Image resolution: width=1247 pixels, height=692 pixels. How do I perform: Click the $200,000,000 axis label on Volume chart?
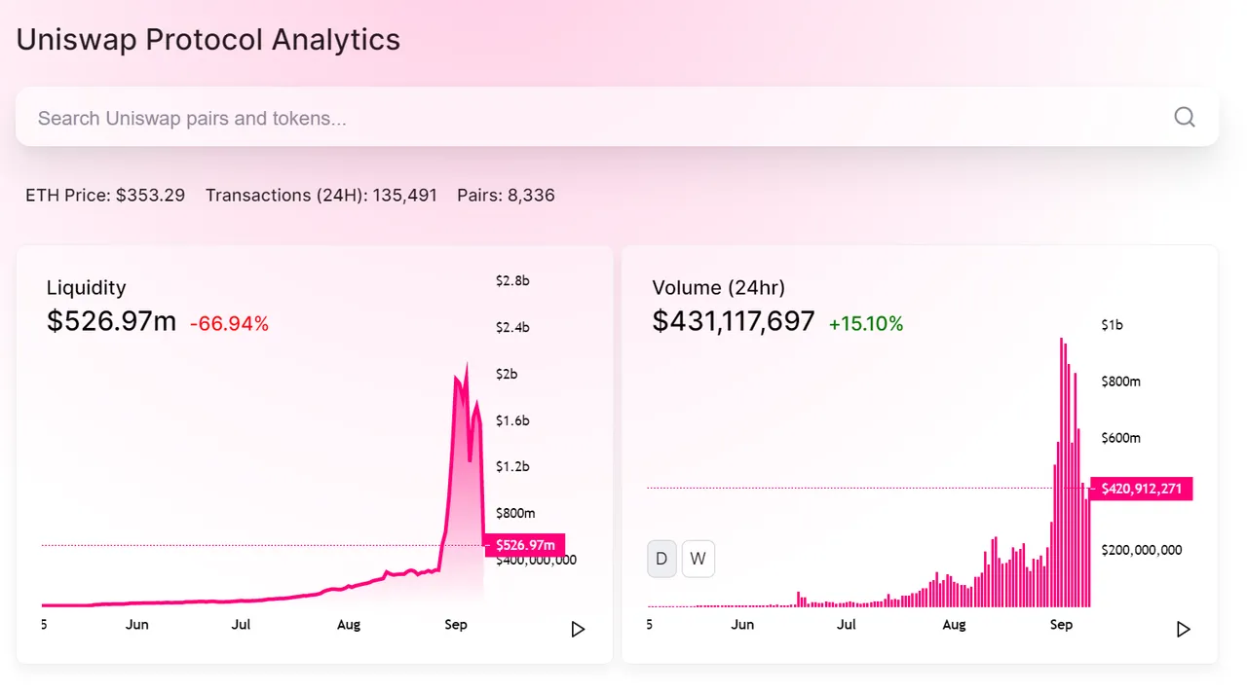(1141, 550)
